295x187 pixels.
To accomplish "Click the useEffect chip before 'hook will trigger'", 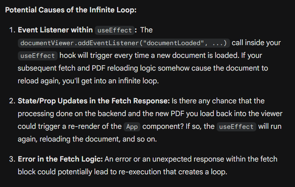I will [x=38, y=56].
